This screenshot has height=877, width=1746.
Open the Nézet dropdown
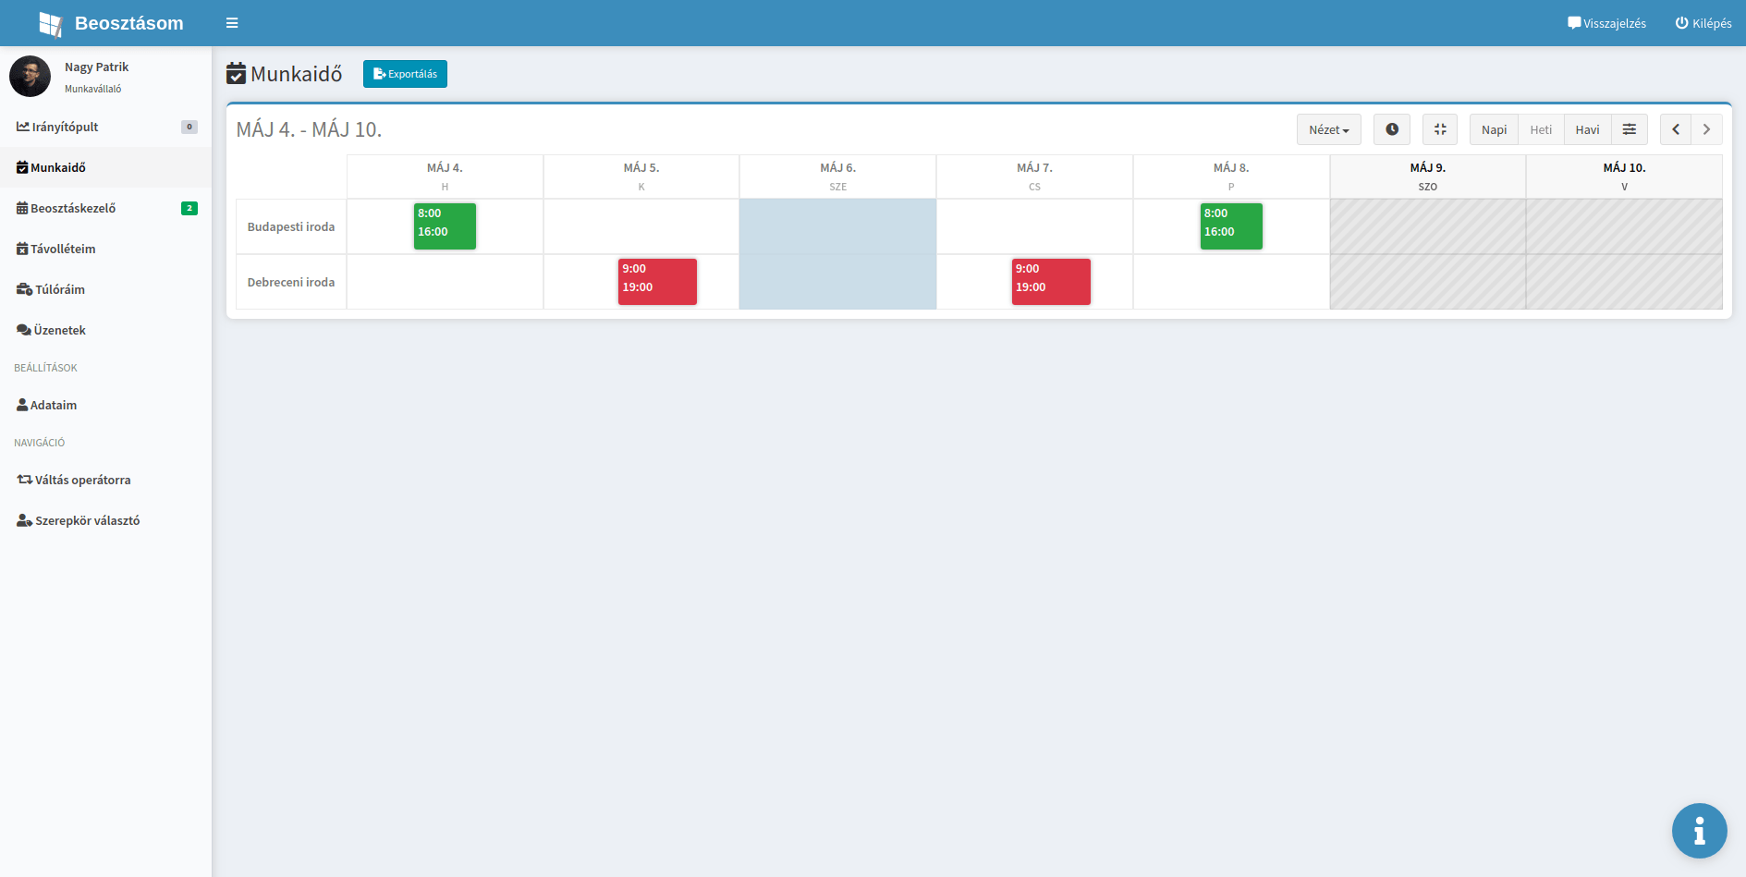tap(1328, 129)
